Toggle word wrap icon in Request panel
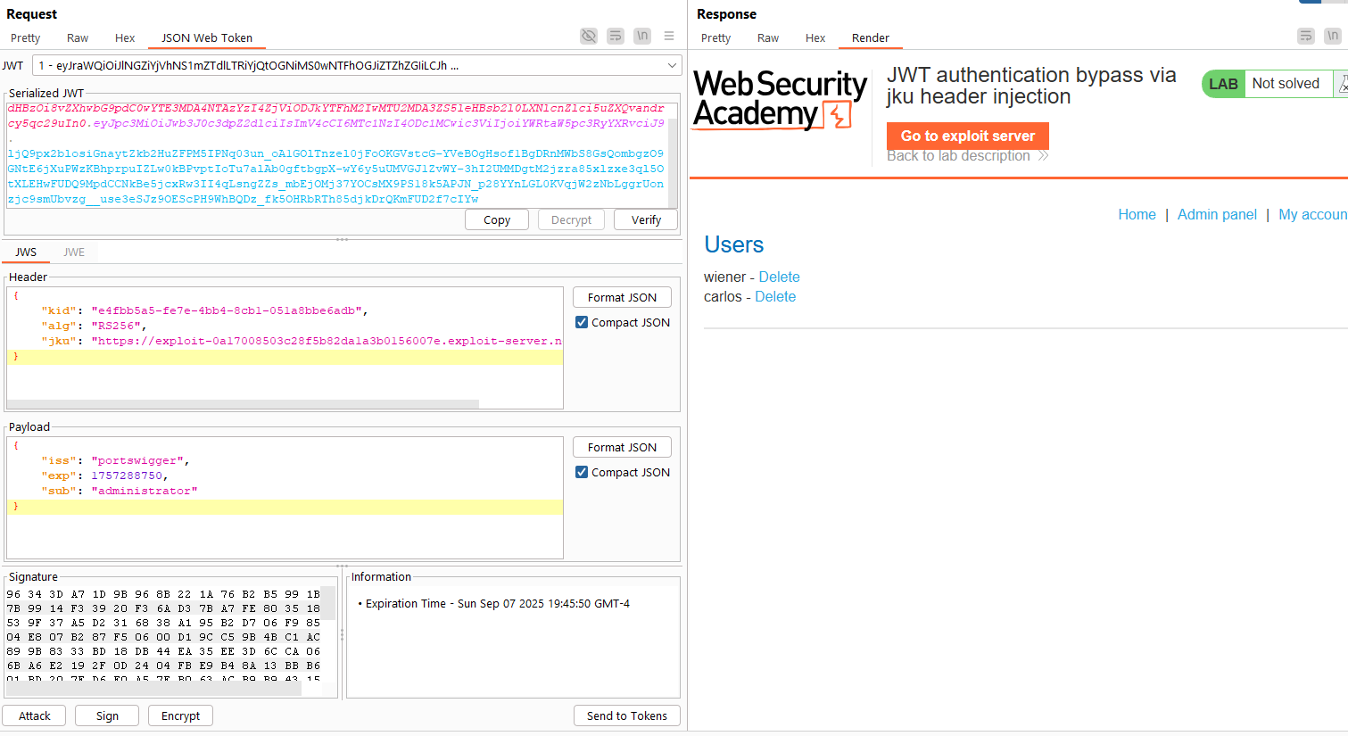The height and width of the screenshot is (736, 1348). [x=616, y=37]
